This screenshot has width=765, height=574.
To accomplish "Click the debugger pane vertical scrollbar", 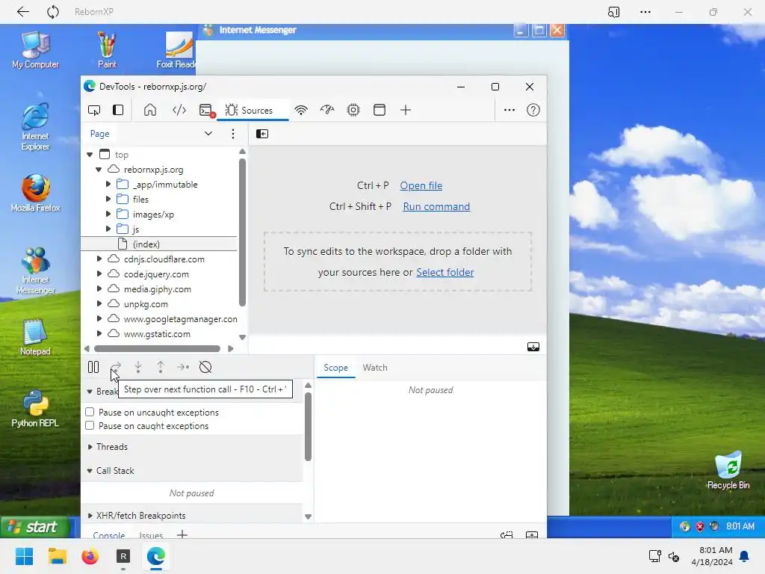I will (308, 426).
